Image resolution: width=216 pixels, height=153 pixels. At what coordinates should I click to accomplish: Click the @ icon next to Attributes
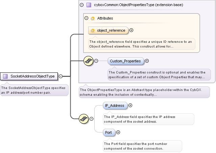click(93, 18)
